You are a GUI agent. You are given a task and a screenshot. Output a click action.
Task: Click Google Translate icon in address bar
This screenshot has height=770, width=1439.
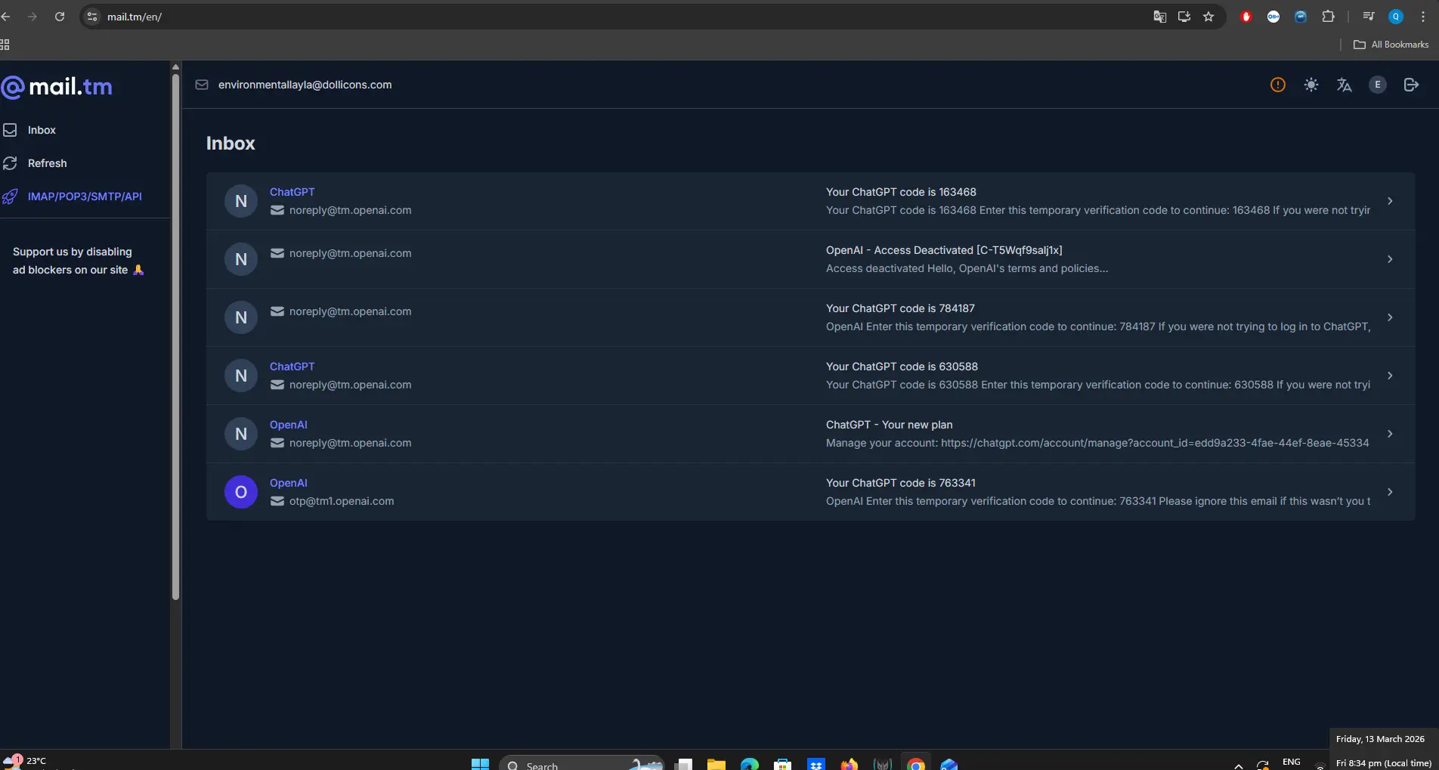pos(1159,17)
